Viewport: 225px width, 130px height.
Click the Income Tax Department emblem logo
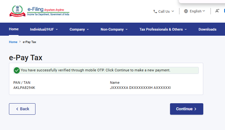[x=17, y=11]
